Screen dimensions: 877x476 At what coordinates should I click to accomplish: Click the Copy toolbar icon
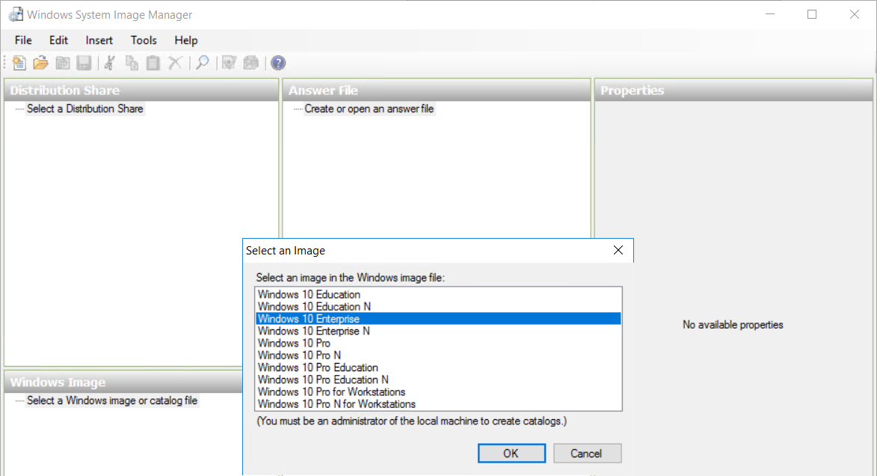point(132,63)
